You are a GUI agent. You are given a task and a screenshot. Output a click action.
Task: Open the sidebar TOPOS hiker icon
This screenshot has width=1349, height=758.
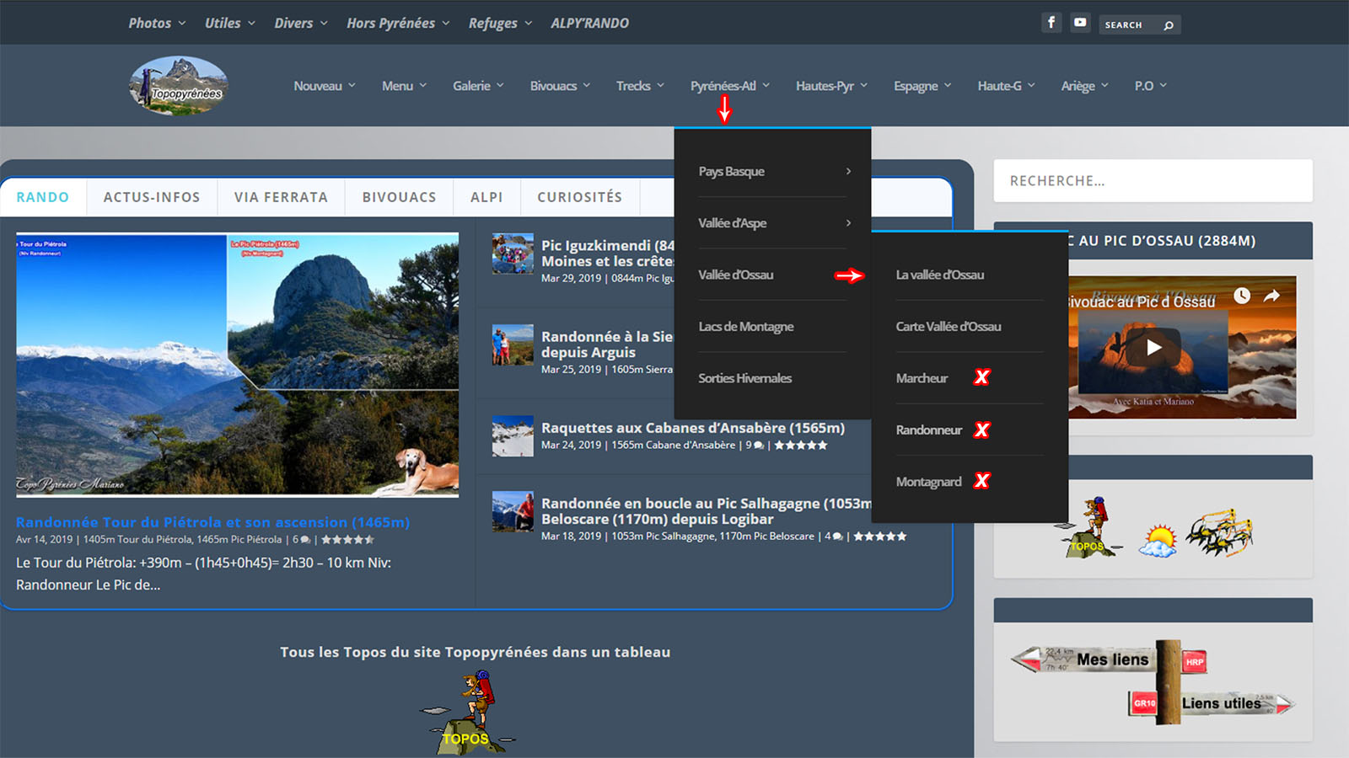pyautogui.click(x=1089, y=528)
